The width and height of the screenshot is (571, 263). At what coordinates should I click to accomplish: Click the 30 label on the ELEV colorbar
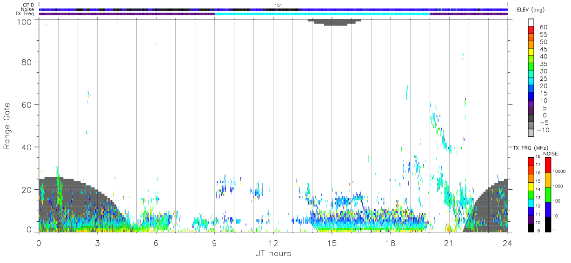point(544,71)
